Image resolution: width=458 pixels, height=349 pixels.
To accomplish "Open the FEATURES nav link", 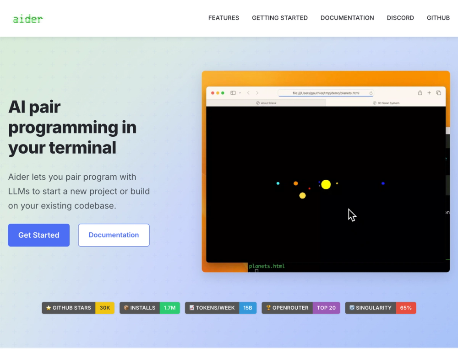I will tap(224, 18).
